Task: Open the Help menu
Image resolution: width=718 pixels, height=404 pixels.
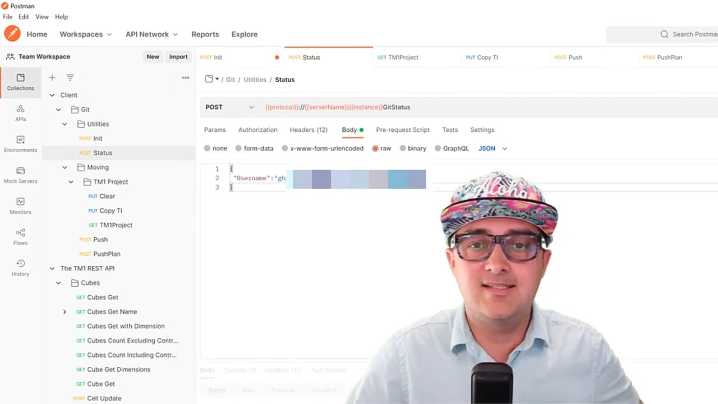Action: tap(61, 17)
